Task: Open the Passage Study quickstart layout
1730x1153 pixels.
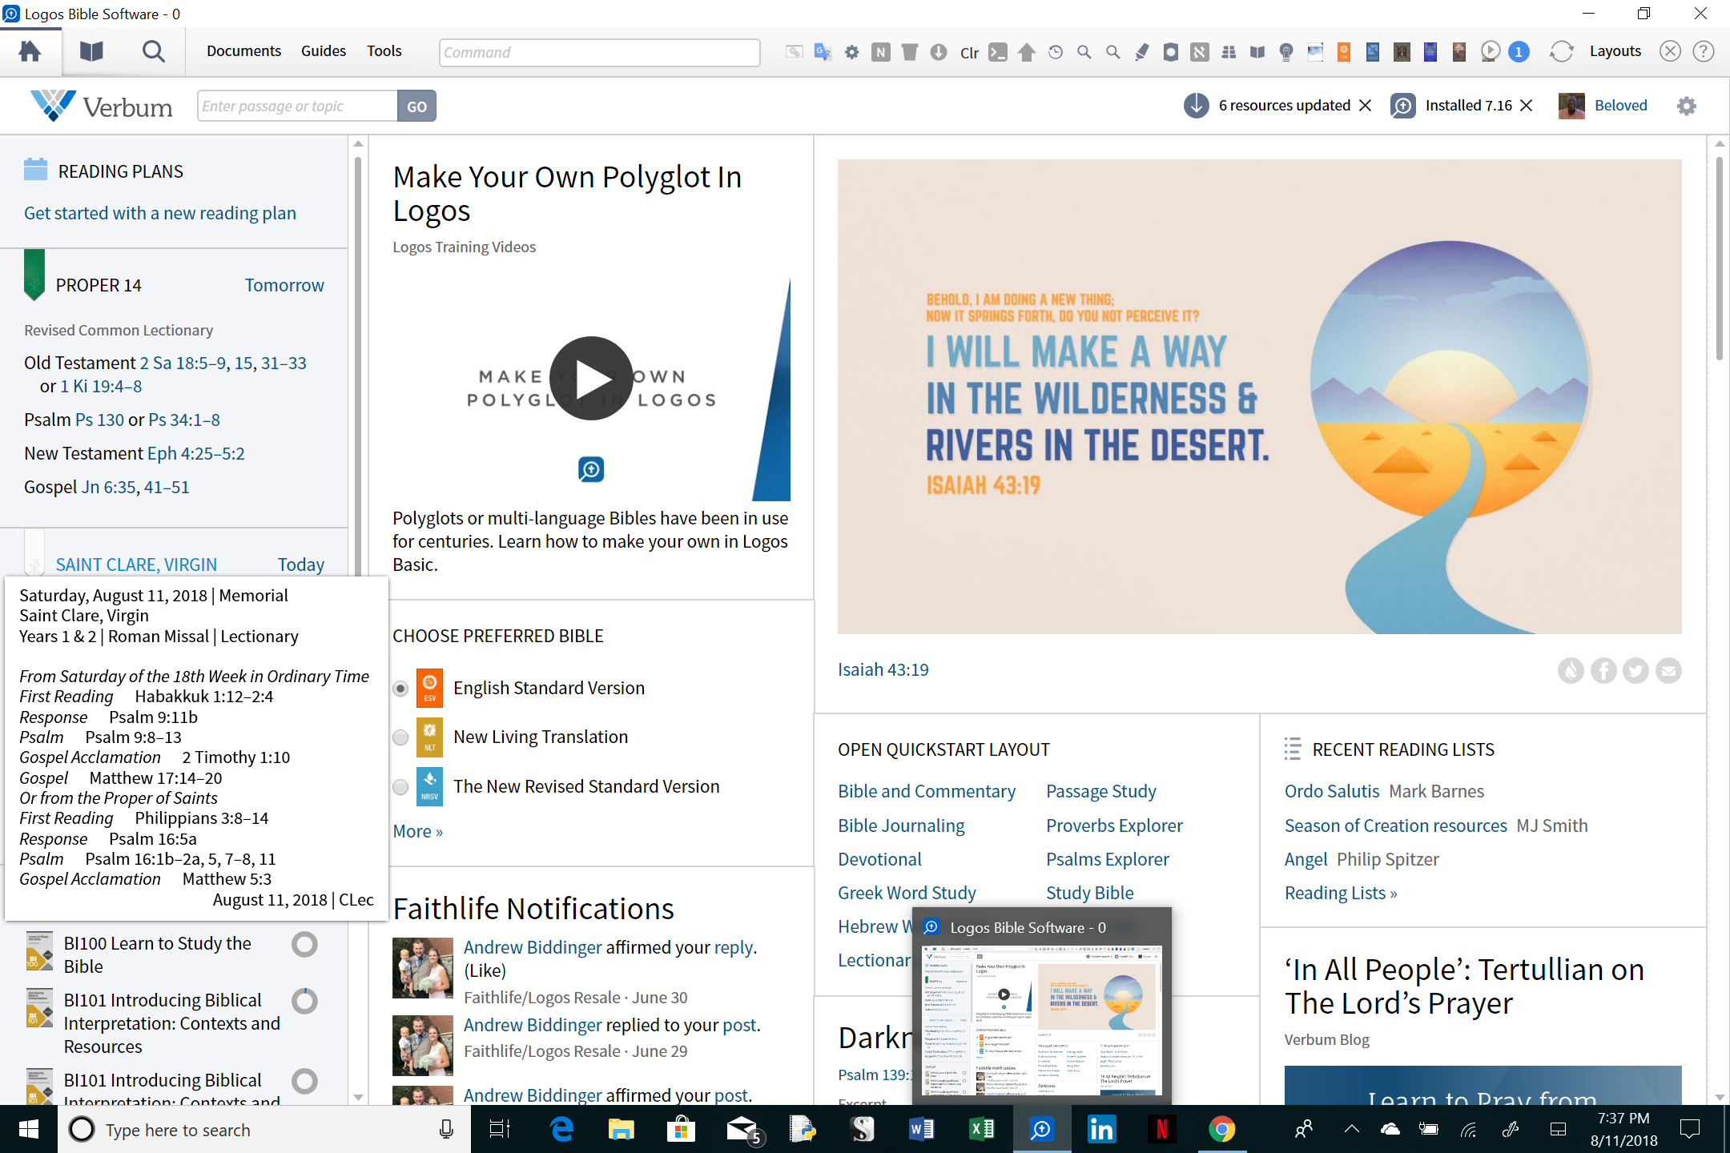Action: [x=1100, y=792]
